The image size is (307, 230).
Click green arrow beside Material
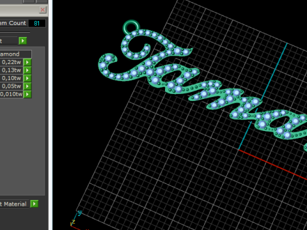[35, 204]
